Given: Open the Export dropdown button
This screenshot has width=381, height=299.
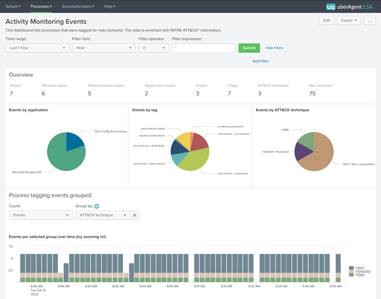Looking at the screenshot, I should (349, 20).
